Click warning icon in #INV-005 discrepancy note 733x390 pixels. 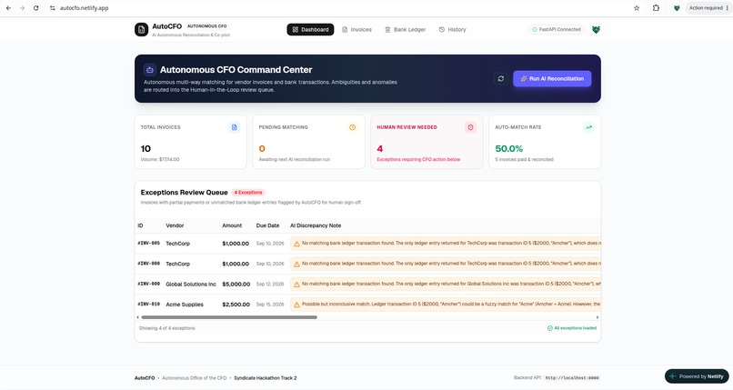coord(296,244)
